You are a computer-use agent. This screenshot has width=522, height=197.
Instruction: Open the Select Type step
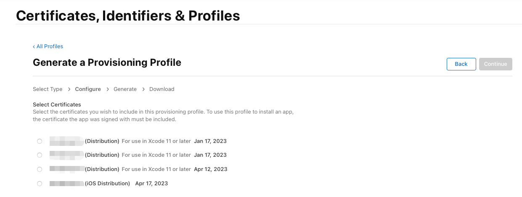pos(48,89)
